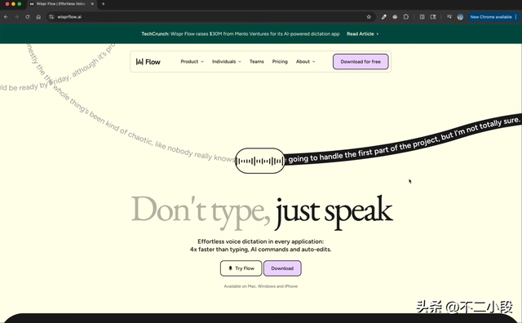The height and width of the screenshot is (323, 522).
Task: Open the Read Article link
Action: click(362, 34)
